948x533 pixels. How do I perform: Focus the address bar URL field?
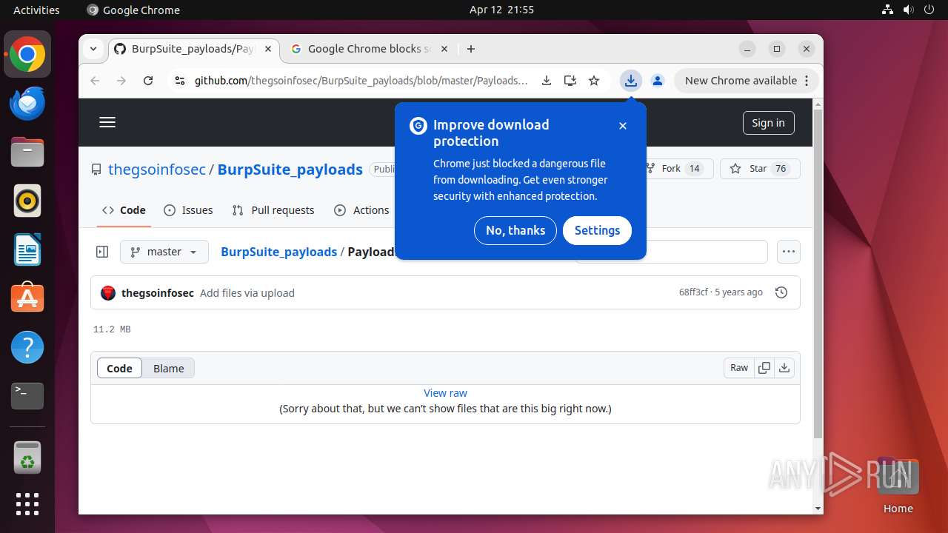(361, 81)
